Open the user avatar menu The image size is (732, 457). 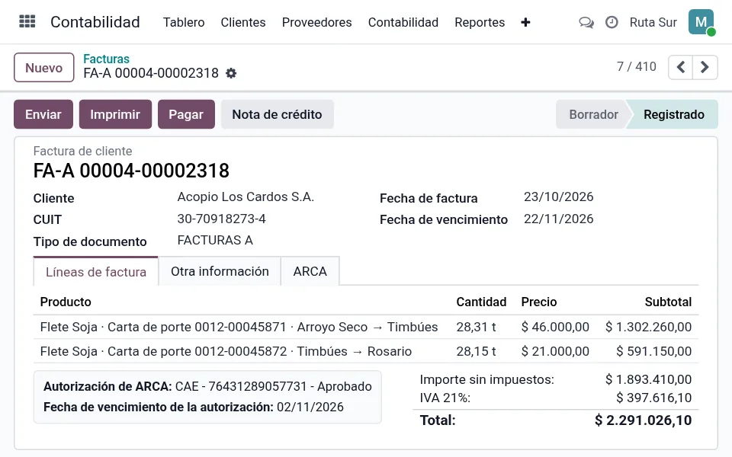(x=701, y=22)
